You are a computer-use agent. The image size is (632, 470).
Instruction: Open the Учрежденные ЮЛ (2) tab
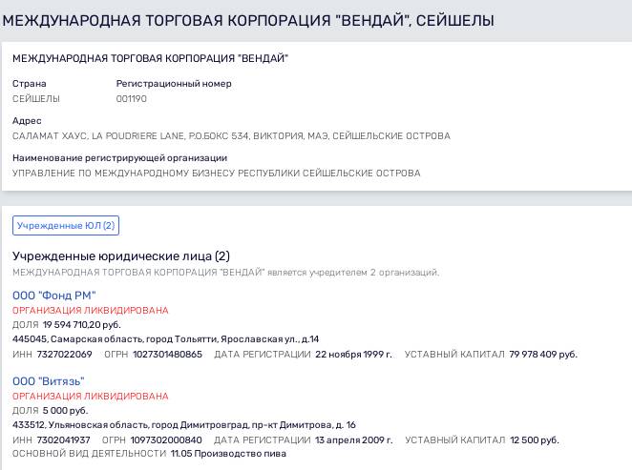click(x=65, y=226)
